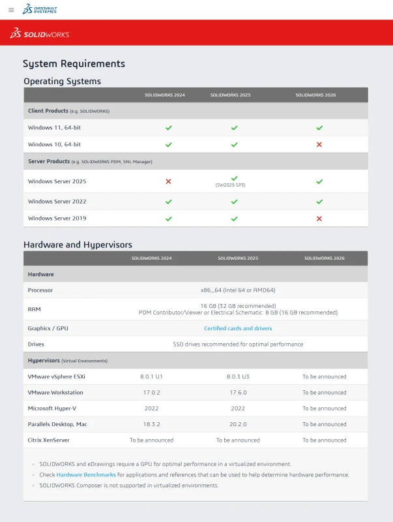Click SOLIDWORKS 2025 column header in Operating Systems

(231, 95)
